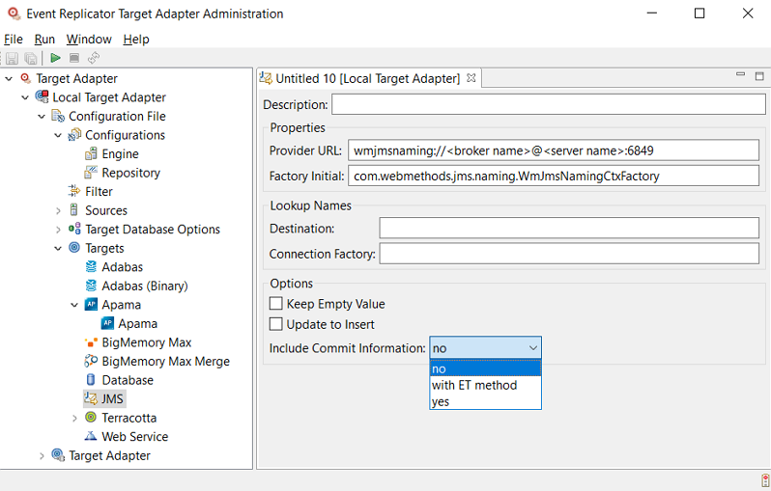This screenshot has height=491, width=771.
Task: Click the Save toolbar icon
Action: tap(13, 59)
